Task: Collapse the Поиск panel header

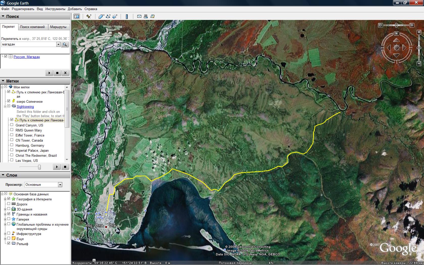Action: click(x=3, y=16)
